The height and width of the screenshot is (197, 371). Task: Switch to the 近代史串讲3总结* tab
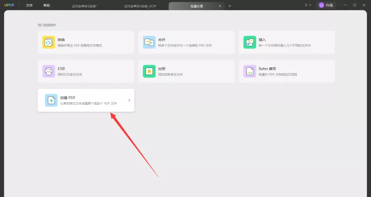click(84, 6)
